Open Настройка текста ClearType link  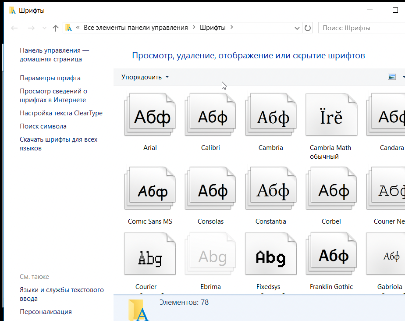pyautogui.click(x=61, y=113)
